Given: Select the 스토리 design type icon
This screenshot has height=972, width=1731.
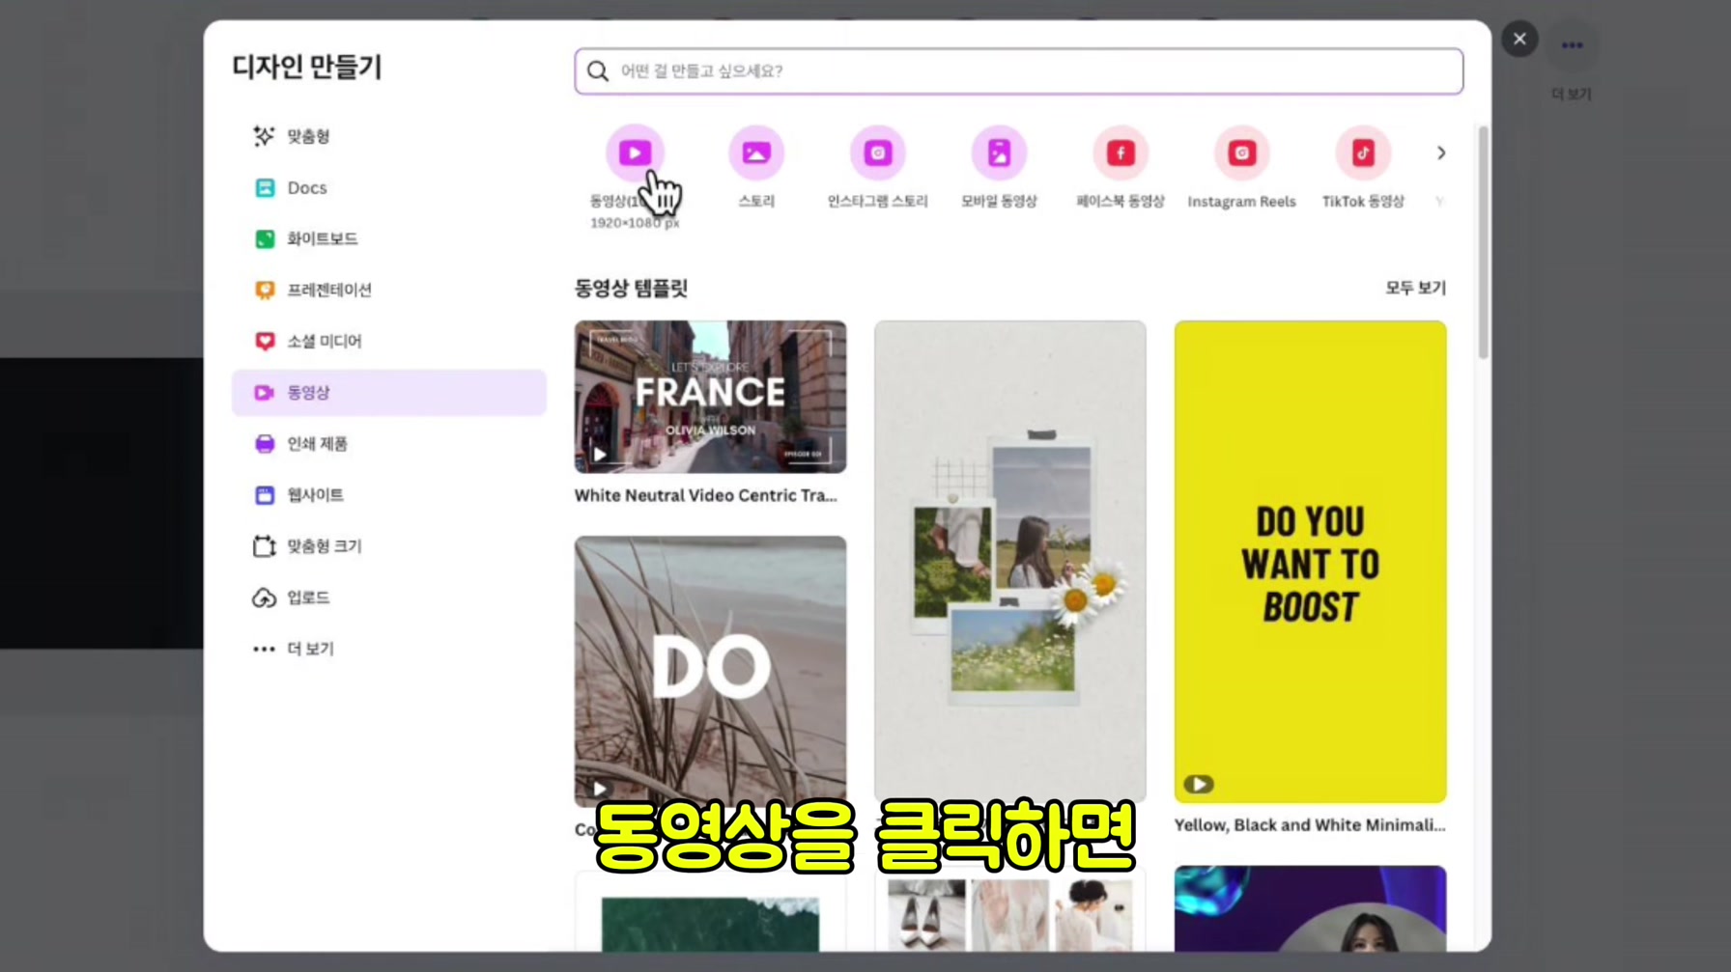Looking at the screenshot, I should click(x=756, y=153).
